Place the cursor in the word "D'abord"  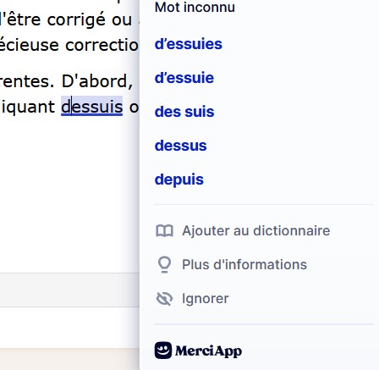click(x=97, y=81)
